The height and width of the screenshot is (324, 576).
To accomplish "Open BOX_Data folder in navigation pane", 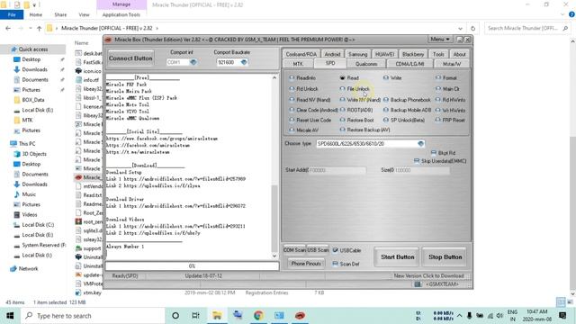I will point(33,100).
